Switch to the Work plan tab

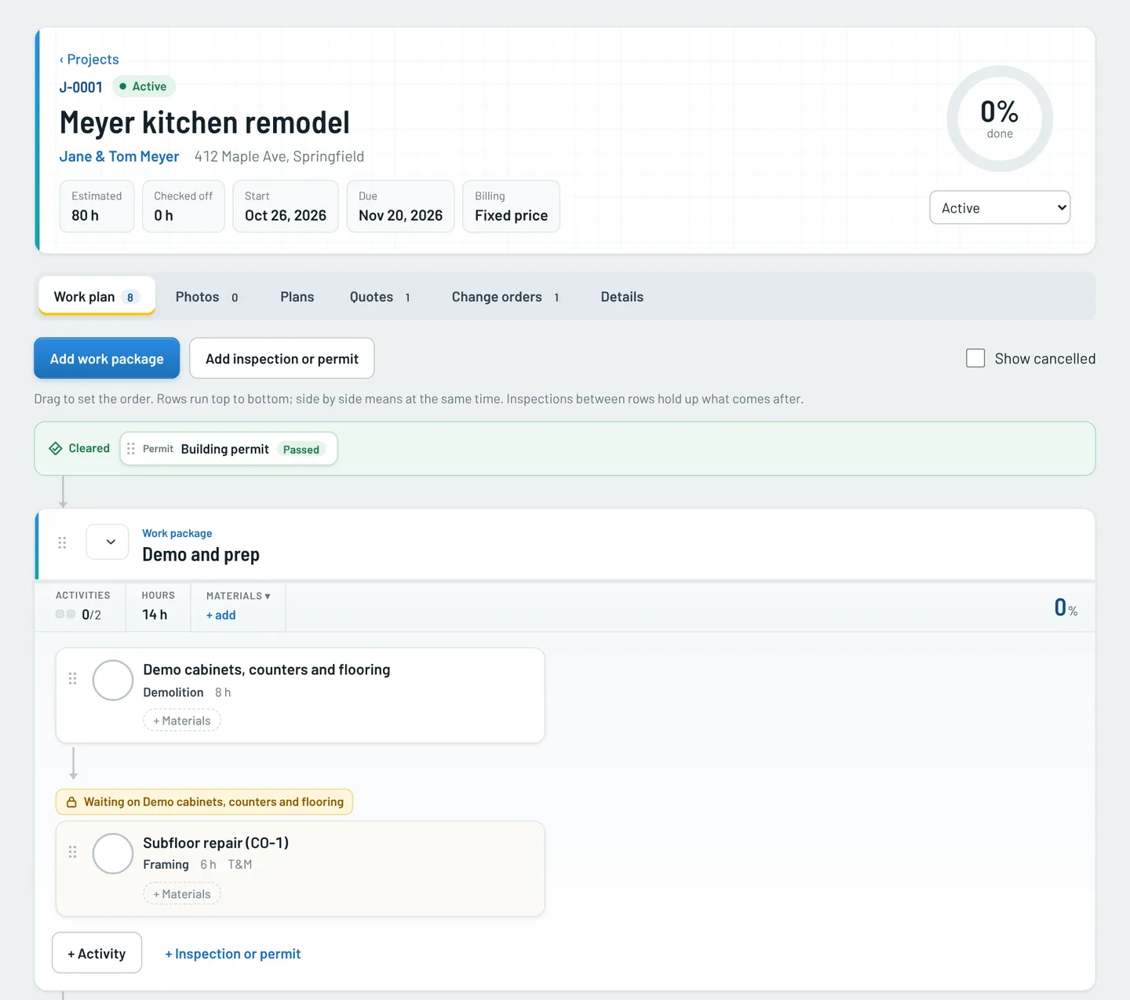[x=97, y=297]
